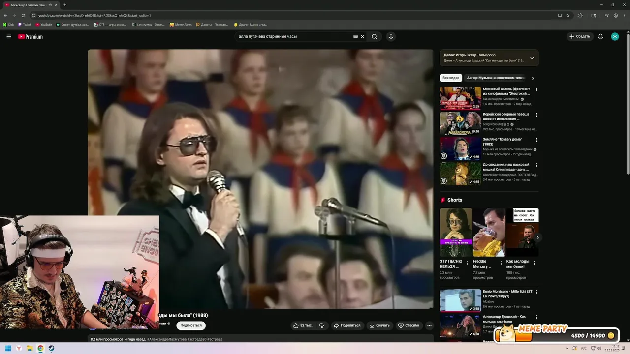The image size is (630, 354).
Task: Open the YouTube guide hamburger menu
Action: (x=8, y=36)
